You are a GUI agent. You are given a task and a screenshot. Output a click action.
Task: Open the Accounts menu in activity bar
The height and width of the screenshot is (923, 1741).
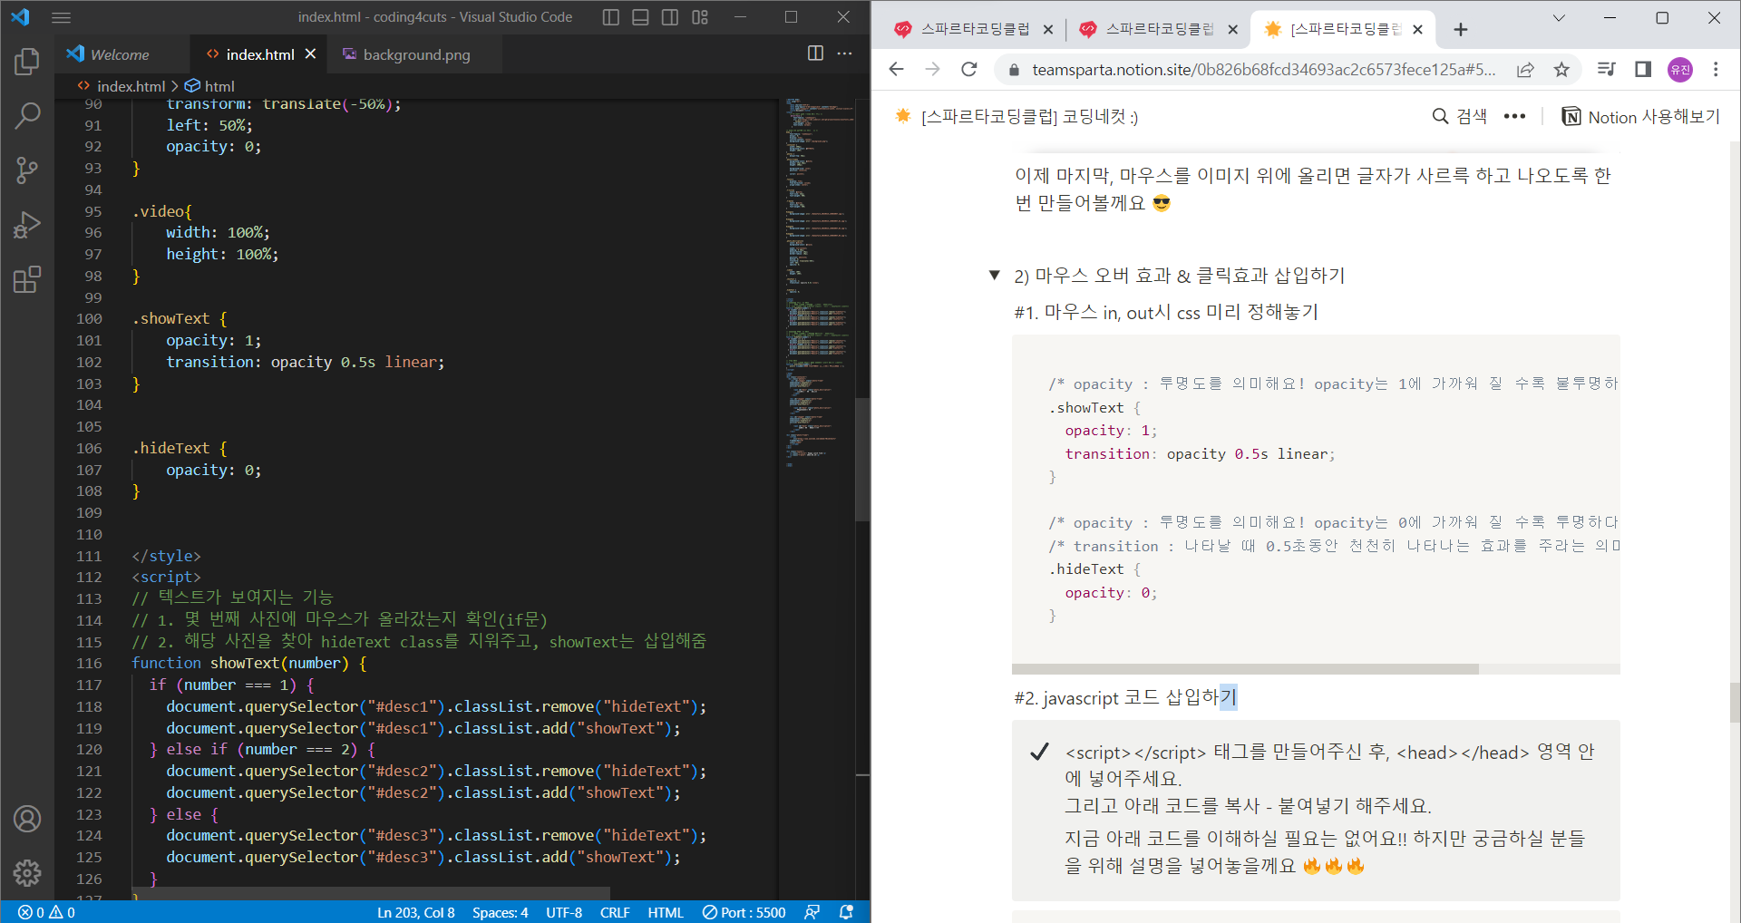(27, 819)
